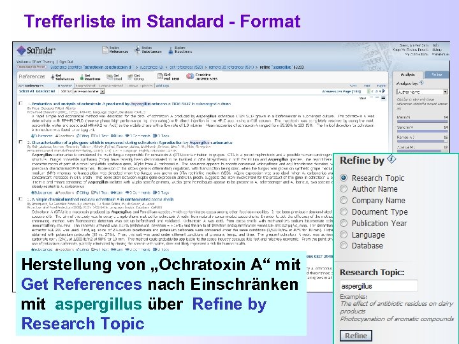Click Keep Selected menu item
Image resolution: width=459 pixels, height=344 pixels.
[85, 86]
